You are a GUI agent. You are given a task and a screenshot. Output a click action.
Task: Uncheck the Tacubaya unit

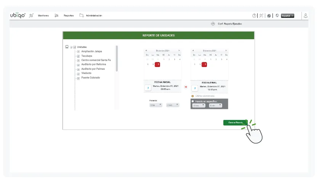[x=79, y=56]
